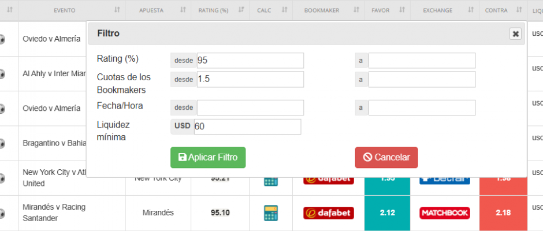Click the dafabet logo in Mirandés row
543x231 pixels.
click(x=328, y=213)
